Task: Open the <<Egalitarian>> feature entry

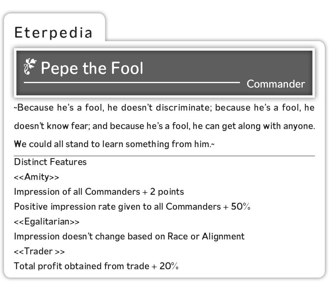Action: click(x=47, y=222)
